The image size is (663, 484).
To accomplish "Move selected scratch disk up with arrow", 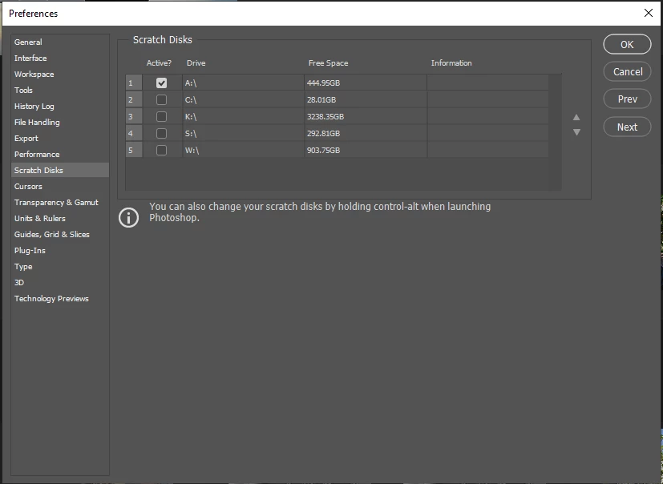I will click(x=576, y=118).
